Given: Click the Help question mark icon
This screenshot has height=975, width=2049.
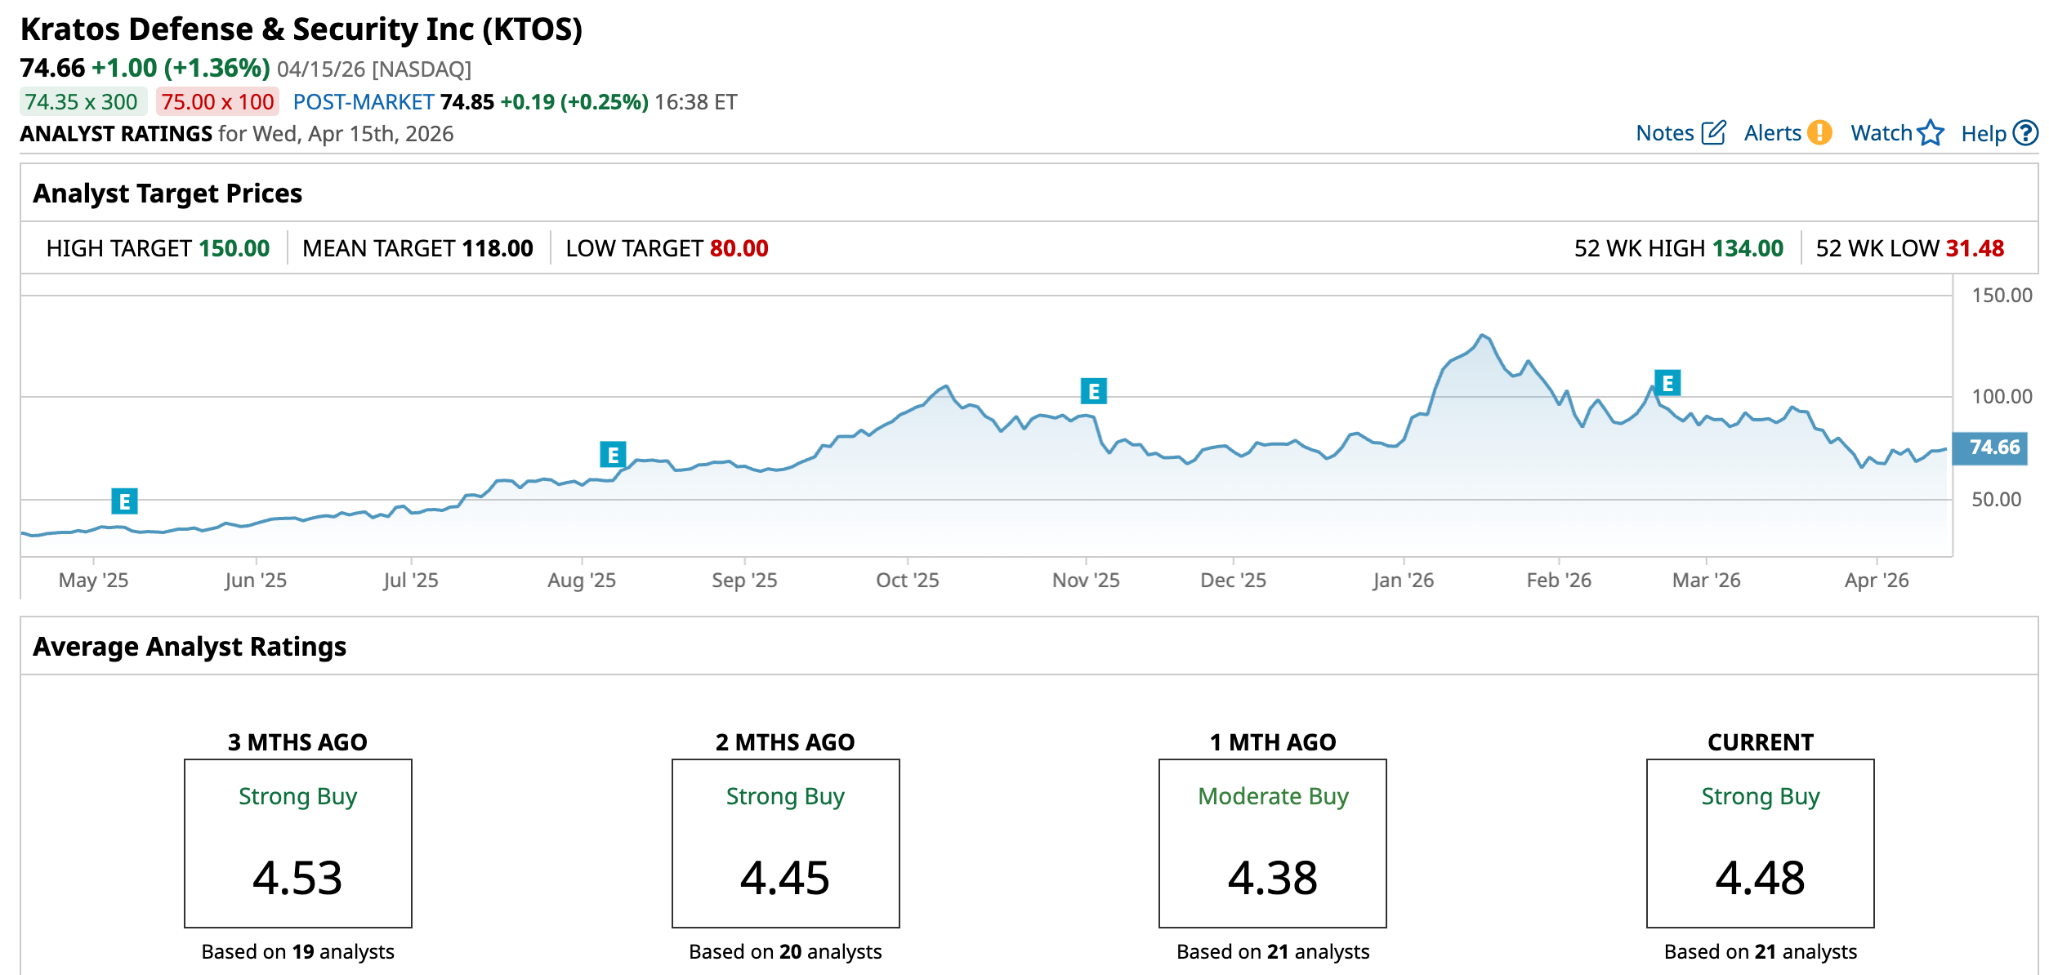Looking at the screenshot, I should click(2025, 133).
